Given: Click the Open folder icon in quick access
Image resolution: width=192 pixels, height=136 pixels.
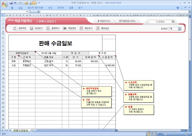Looking at the screenshot, I should (26, 3).
